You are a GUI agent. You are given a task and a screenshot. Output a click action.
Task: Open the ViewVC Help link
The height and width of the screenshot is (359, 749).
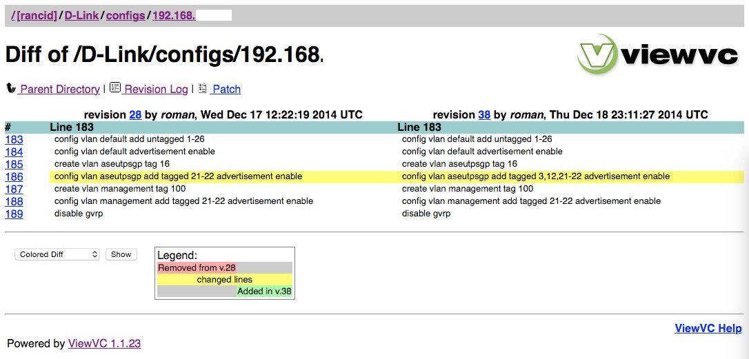click(708, 328)
